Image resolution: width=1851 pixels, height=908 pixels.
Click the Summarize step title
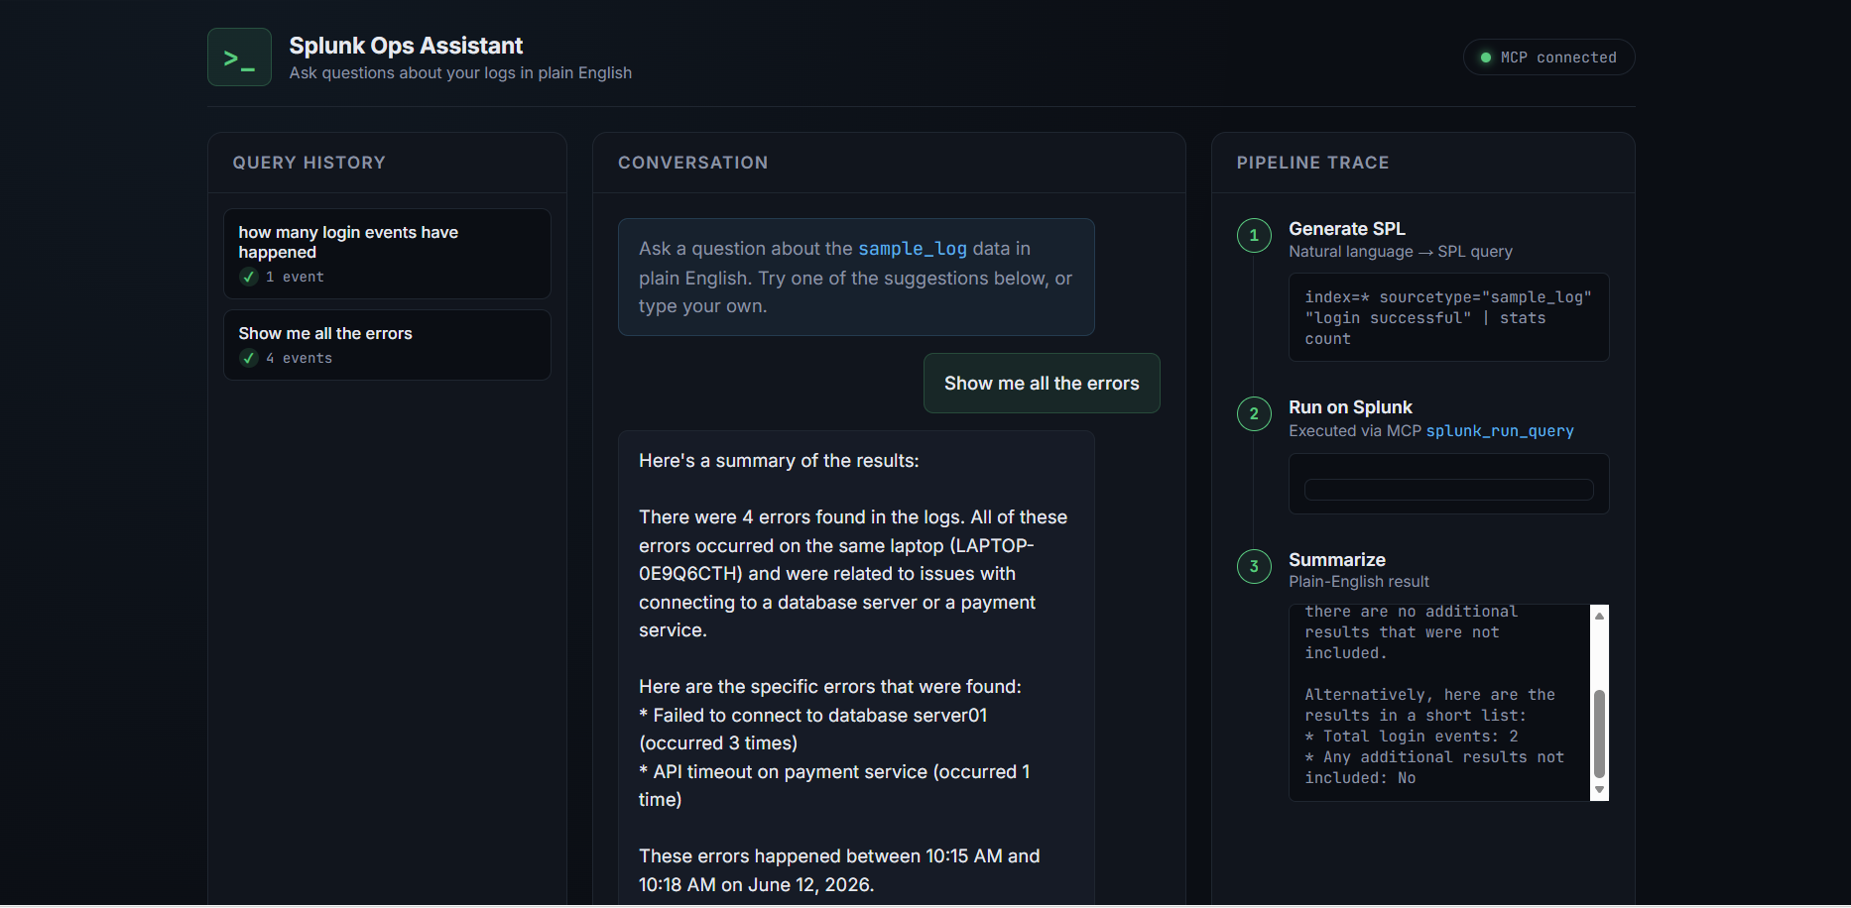coord(1337,560)
